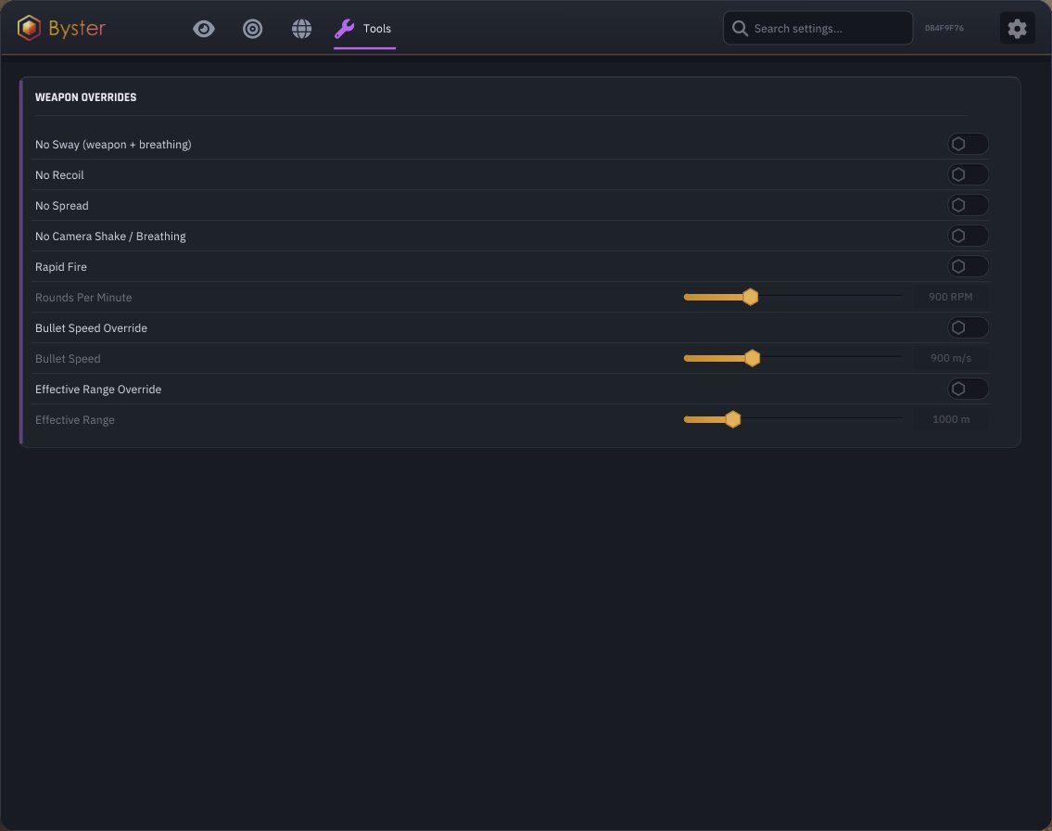Enable Bullet Speed Override toggle
1052x831 pixels.
point(968,327)
